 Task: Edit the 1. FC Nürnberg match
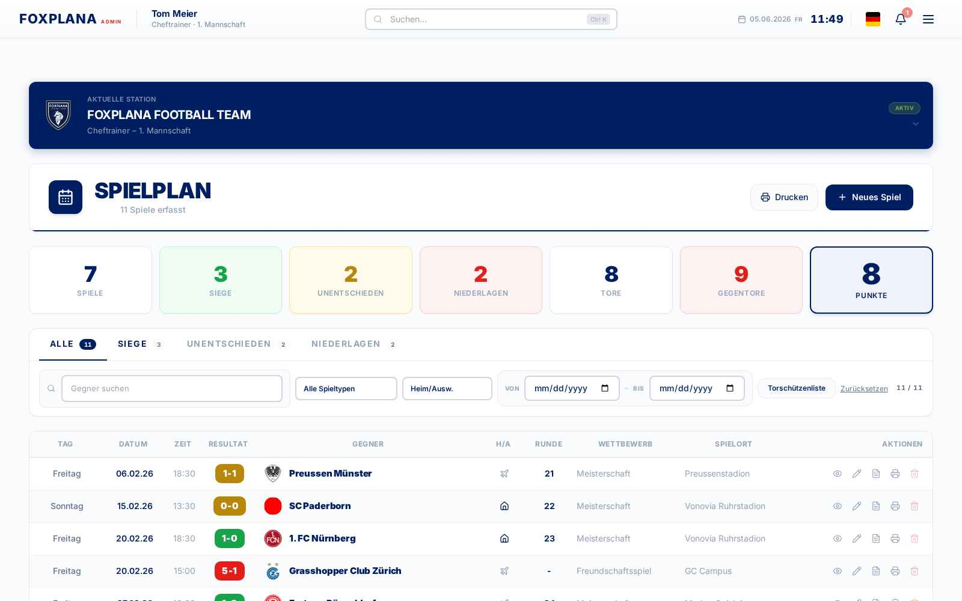coord(857,538)
